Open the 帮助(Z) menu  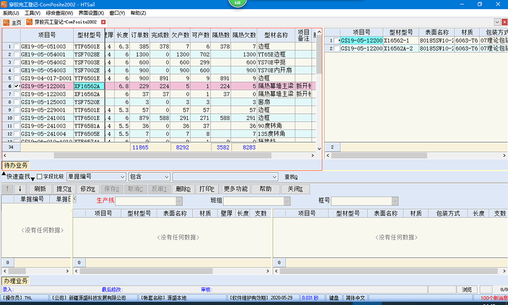138,13
